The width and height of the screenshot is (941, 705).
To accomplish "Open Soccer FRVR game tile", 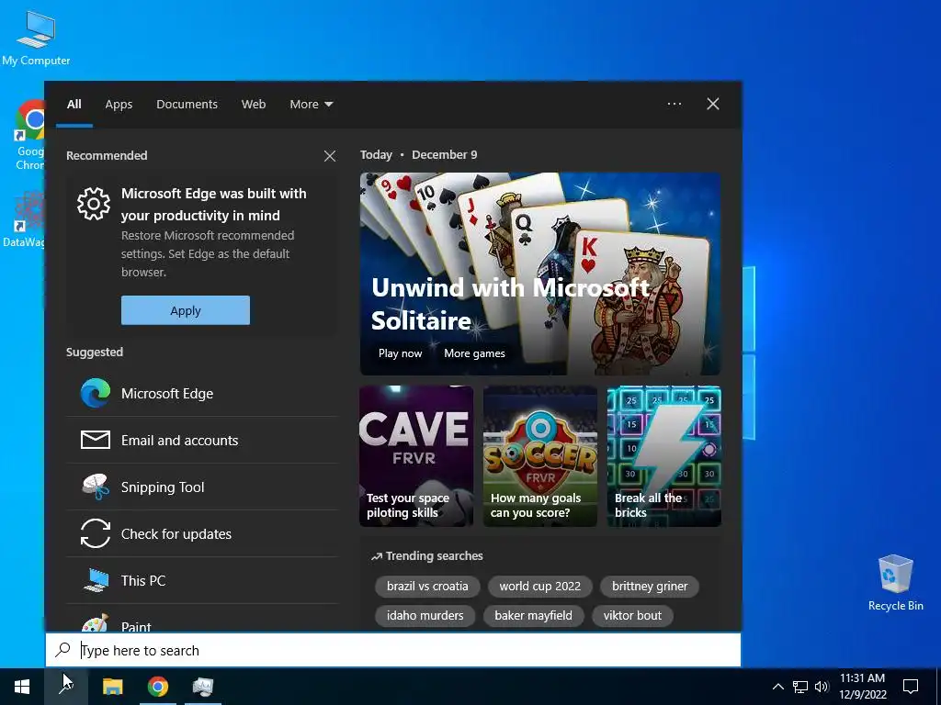I will [x=540, y=456].
